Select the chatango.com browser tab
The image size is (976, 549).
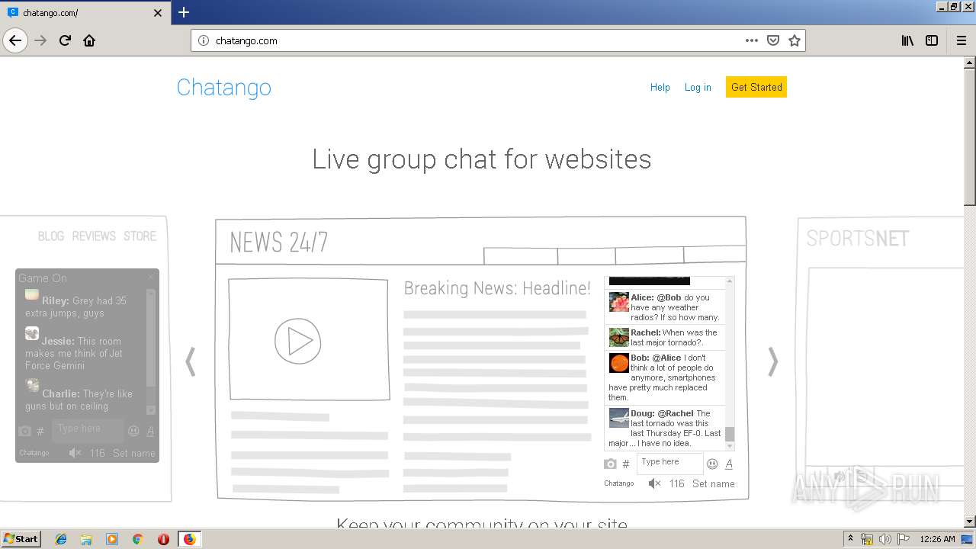tap(85, 13)
